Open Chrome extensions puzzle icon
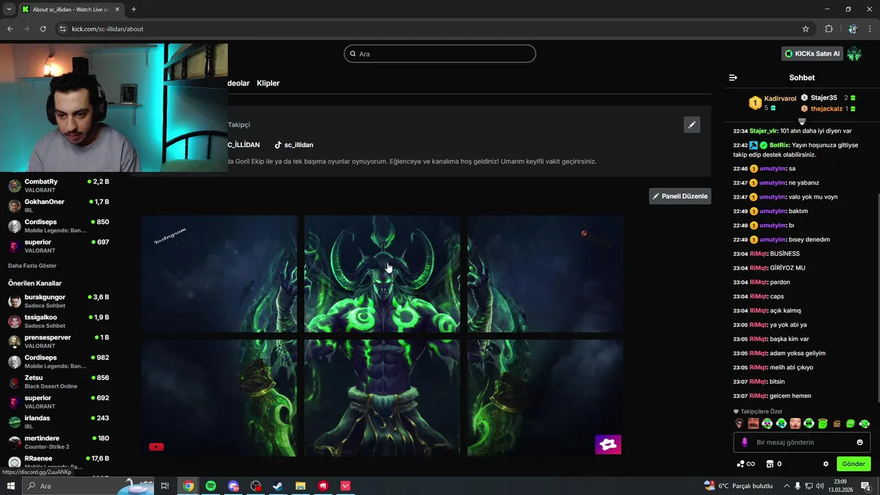Screen dimensions: 880x495 pos(828,29)
